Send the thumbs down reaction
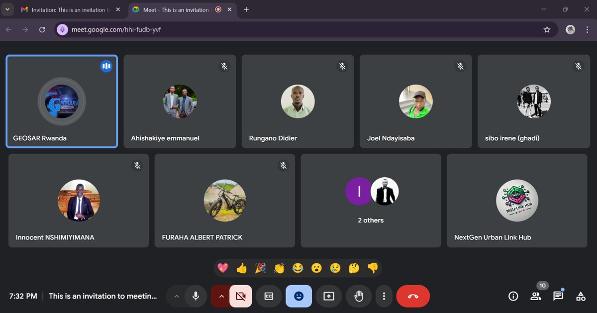The image size is (597, 313). 373,268
